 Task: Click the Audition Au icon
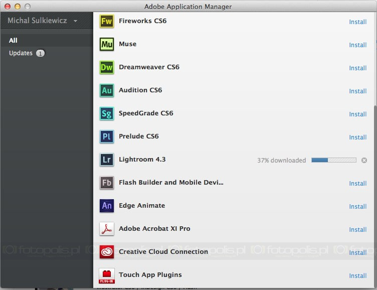[x=106, y=90]
